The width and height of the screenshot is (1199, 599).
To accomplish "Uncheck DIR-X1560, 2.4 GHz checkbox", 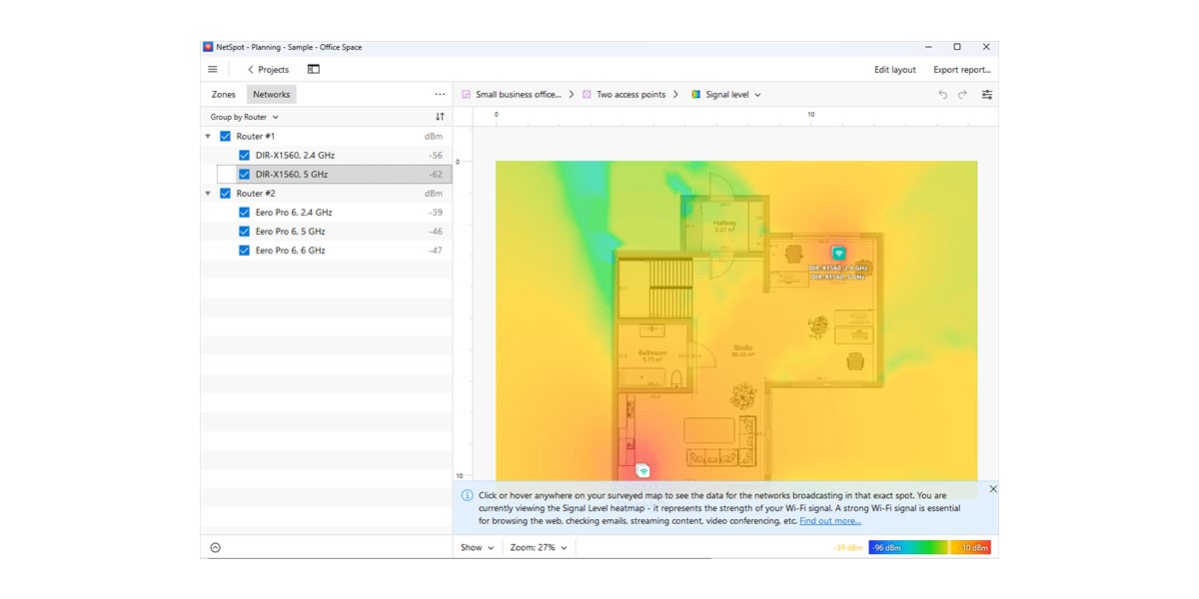I will (245, 156).
